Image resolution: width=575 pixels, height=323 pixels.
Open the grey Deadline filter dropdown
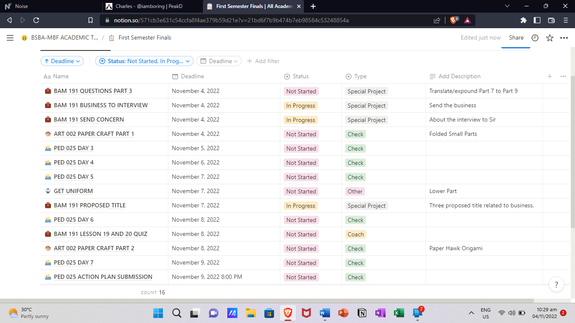click(x=219, y=61)
